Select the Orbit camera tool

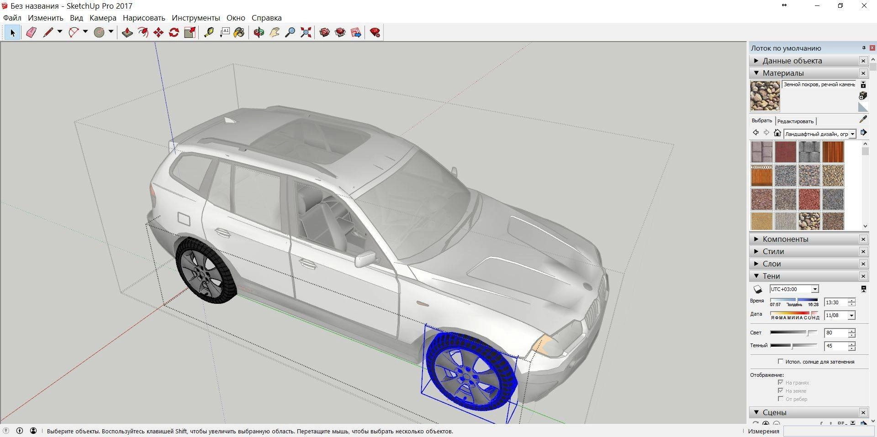pos(259,32)
